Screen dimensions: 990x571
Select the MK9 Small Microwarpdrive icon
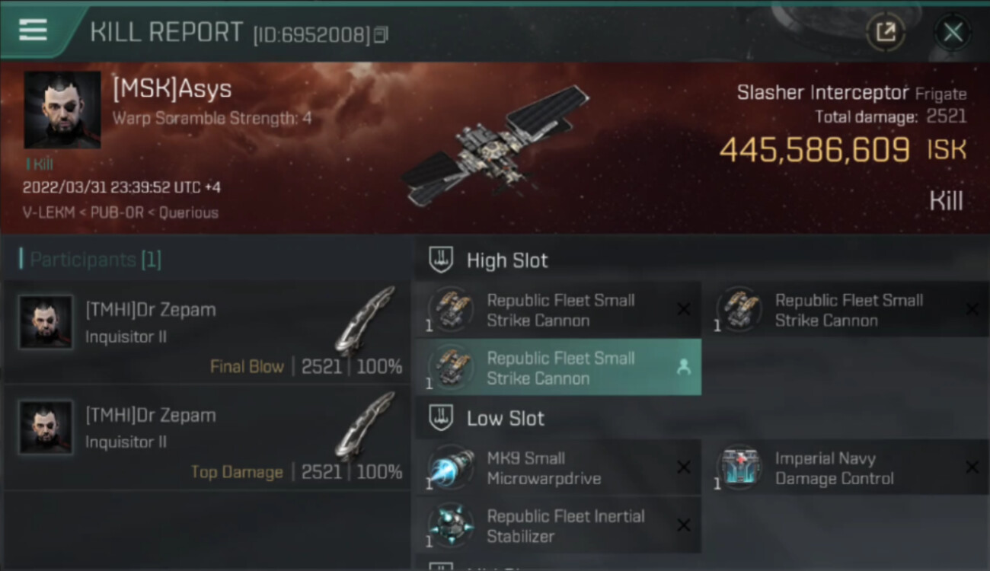click(451, 467)
